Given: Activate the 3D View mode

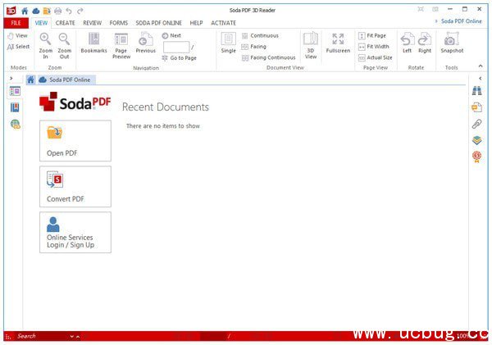Looking at the screenshot, I should (311, 46).
